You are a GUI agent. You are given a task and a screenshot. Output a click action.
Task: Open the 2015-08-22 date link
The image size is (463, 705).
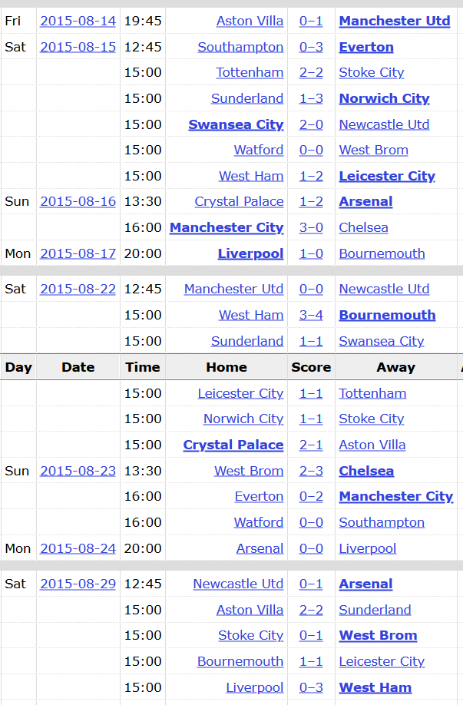(78, 289)
